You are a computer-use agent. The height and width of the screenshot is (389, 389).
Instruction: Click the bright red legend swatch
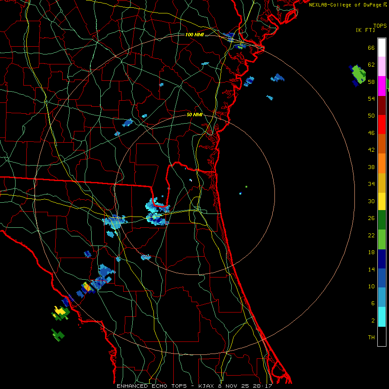382,124
